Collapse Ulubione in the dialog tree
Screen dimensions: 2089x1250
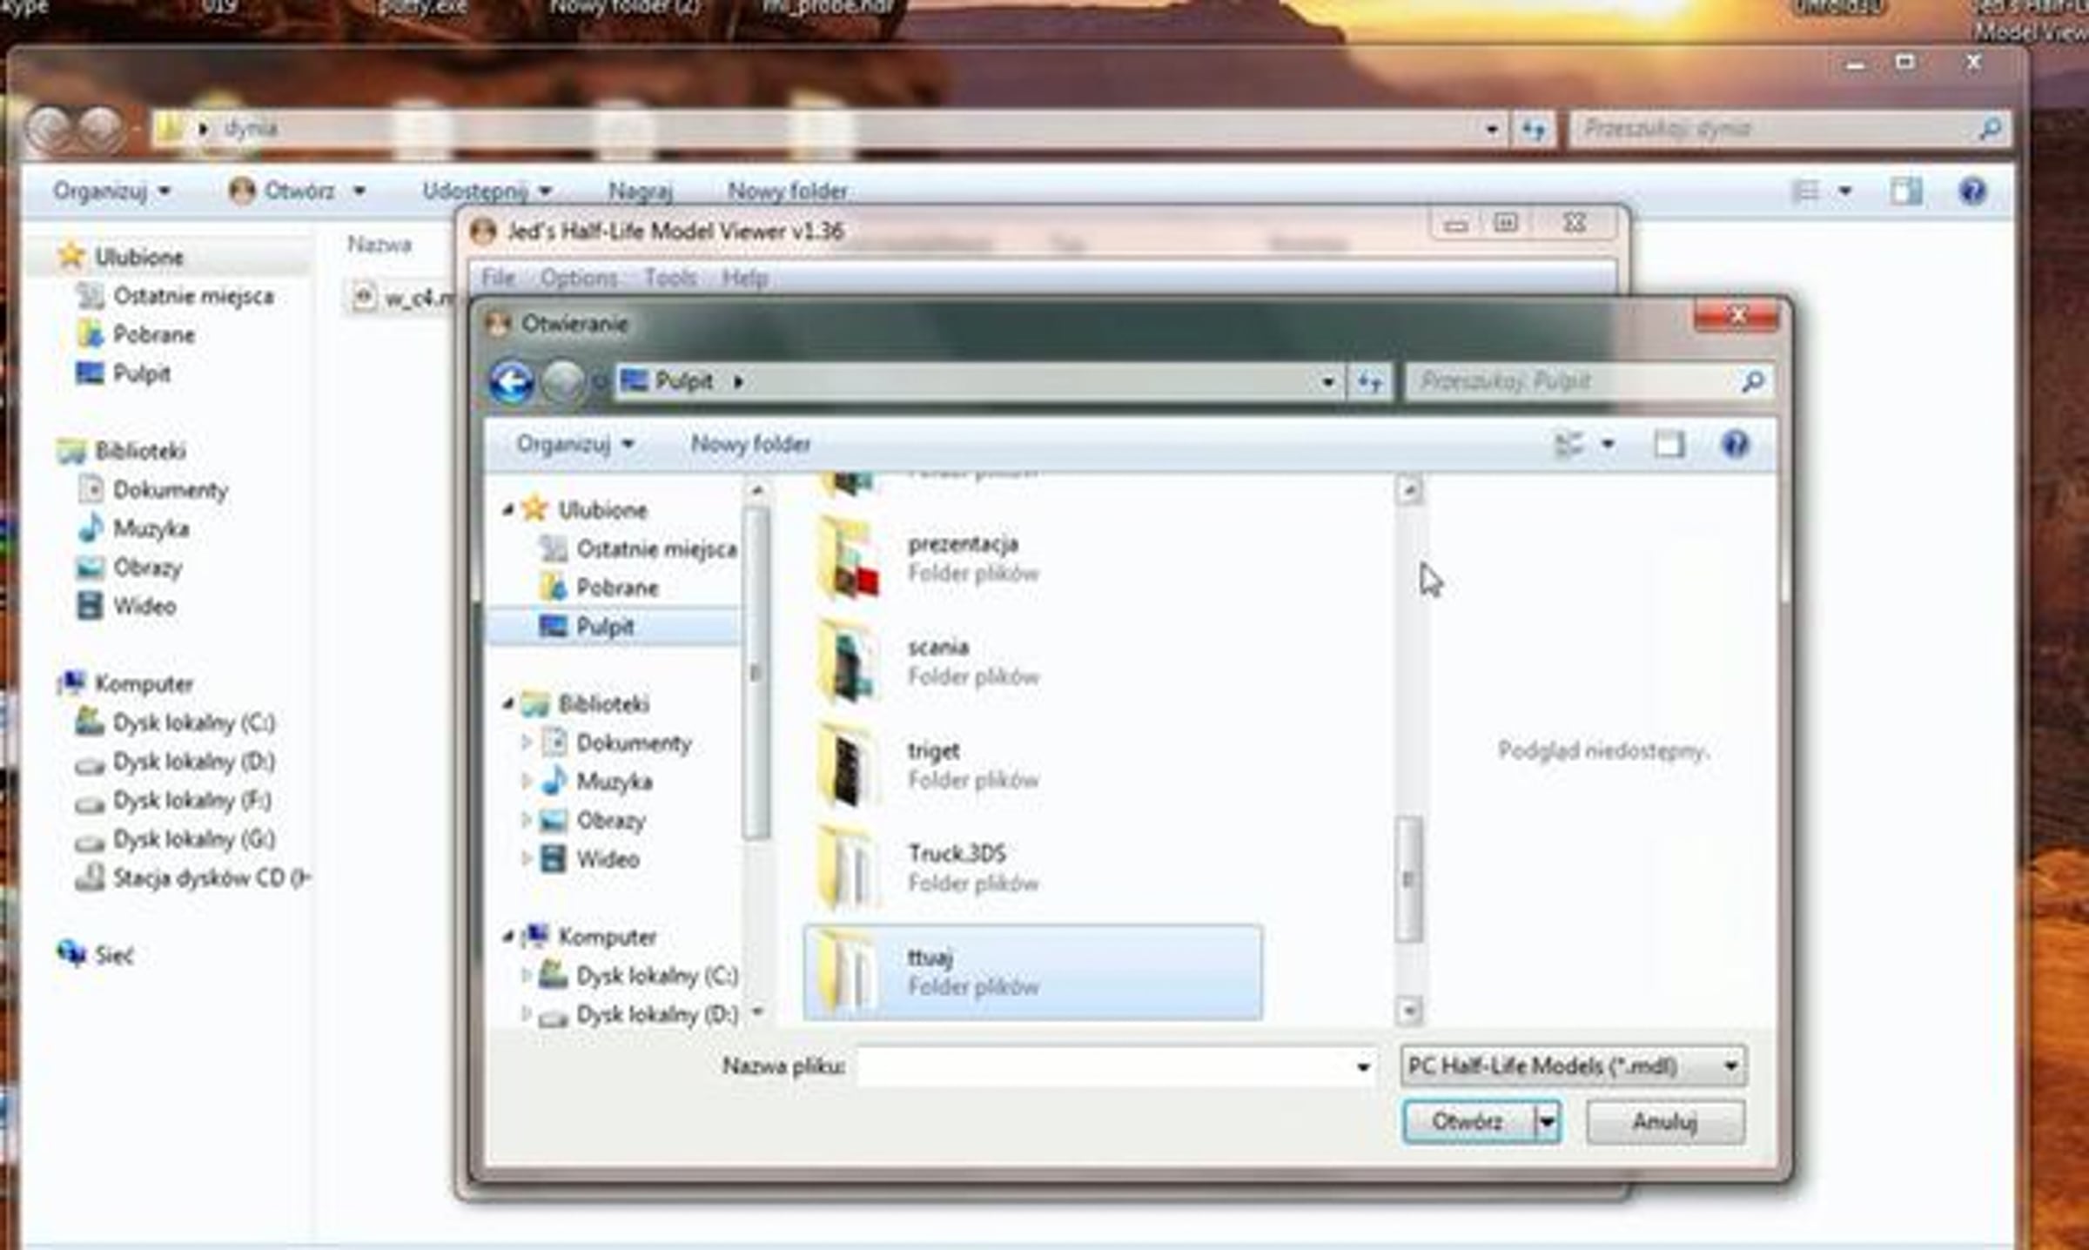(x=507, y=510)
